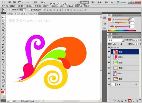Click the highlighted new group icon

pyautogui.click(x=129, y=101)
